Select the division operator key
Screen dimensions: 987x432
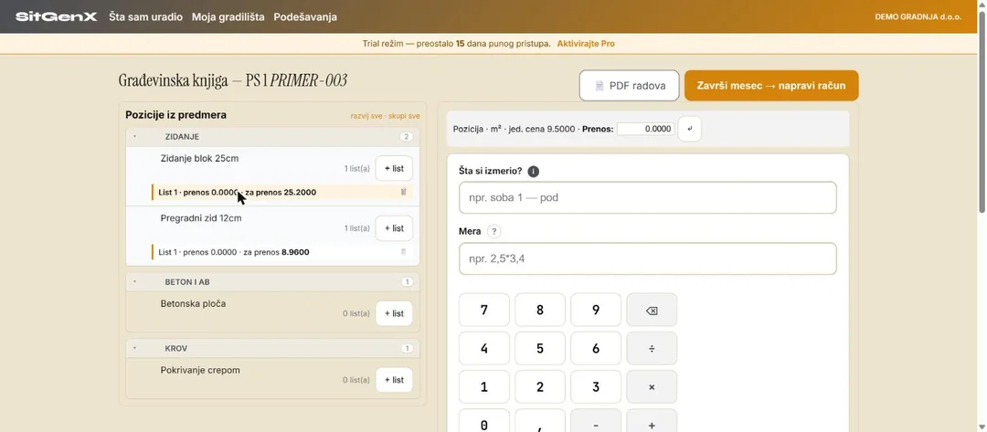(652, 348)
